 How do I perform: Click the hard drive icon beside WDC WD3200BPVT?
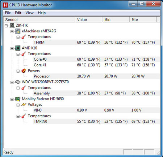coord(18,82)
